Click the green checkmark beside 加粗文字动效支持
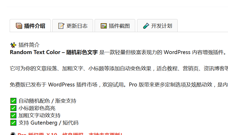 pyautogui.click(x=13, y=115)
